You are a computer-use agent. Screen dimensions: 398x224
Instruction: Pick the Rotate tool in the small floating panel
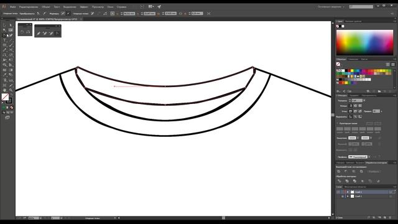click(22, 32)
